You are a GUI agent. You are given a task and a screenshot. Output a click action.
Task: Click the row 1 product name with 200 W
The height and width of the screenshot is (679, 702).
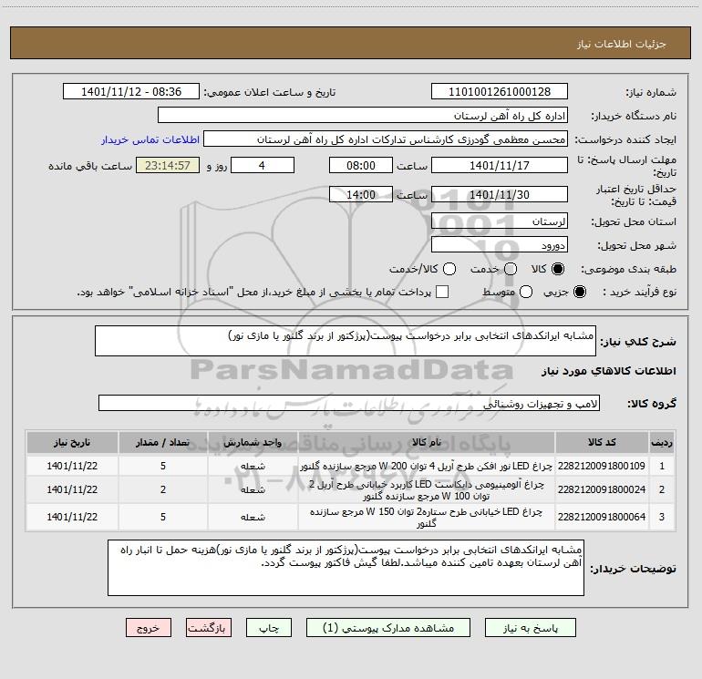click(x=427, y=466)
